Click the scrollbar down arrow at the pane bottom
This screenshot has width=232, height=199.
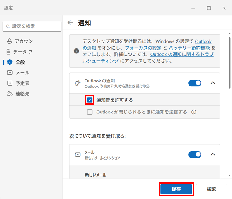coord(229,175)
